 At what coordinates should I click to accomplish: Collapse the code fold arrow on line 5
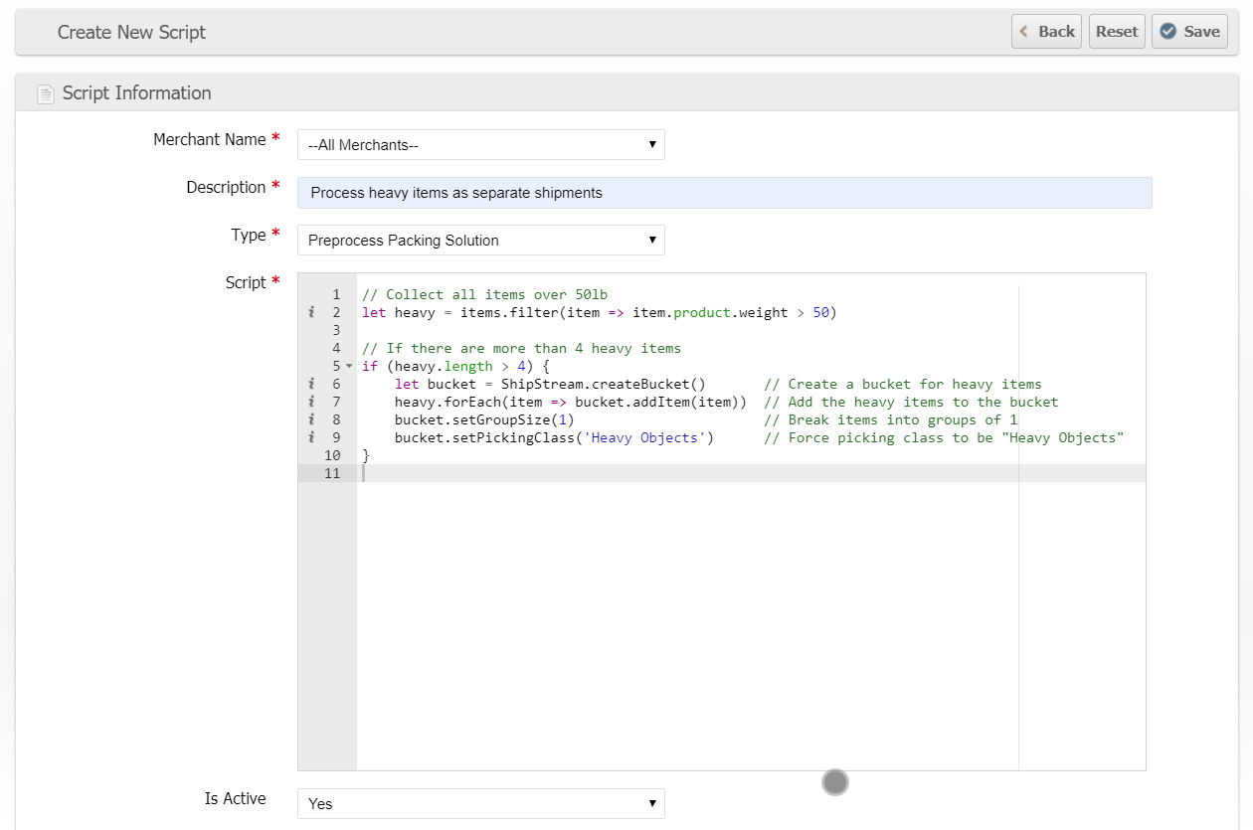coord(348,367)
